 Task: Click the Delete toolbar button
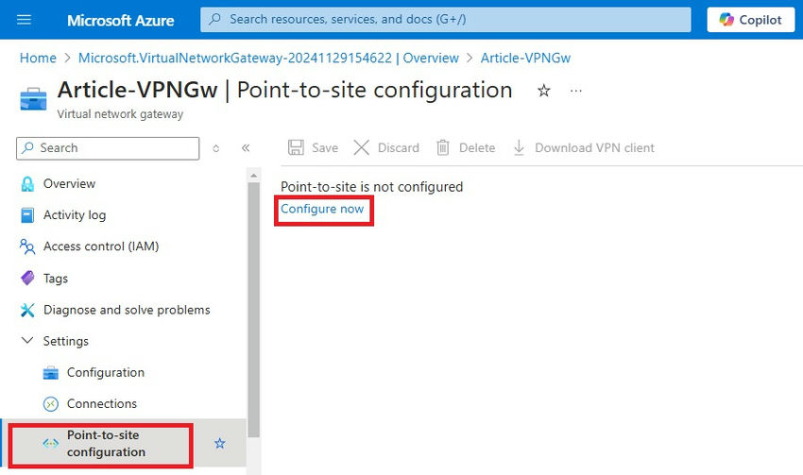466,148
